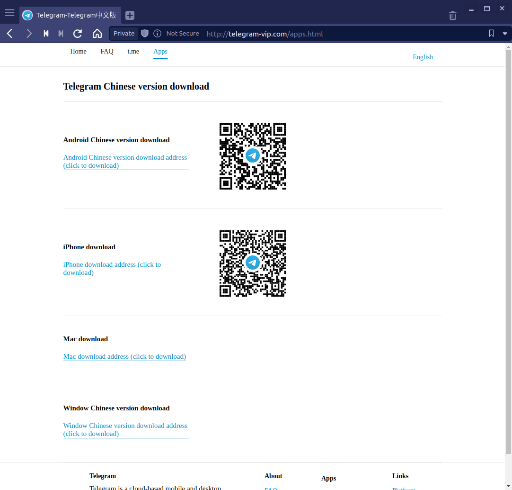Open a new tab with plus icon
This screenshot has height=490, width=512.
coord(130,15)
